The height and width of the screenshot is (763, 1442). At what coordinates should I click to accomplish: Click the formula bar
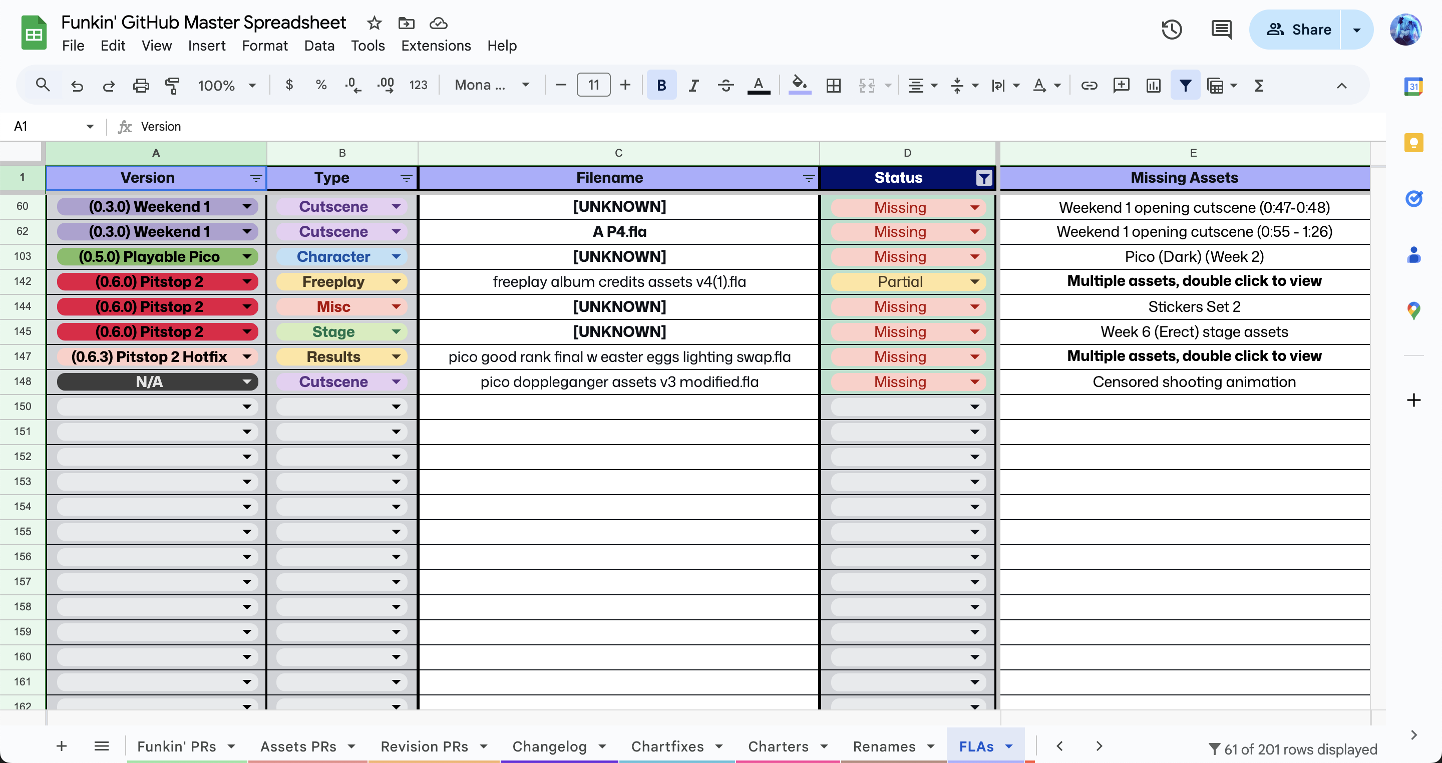click(x=761, y=127)
